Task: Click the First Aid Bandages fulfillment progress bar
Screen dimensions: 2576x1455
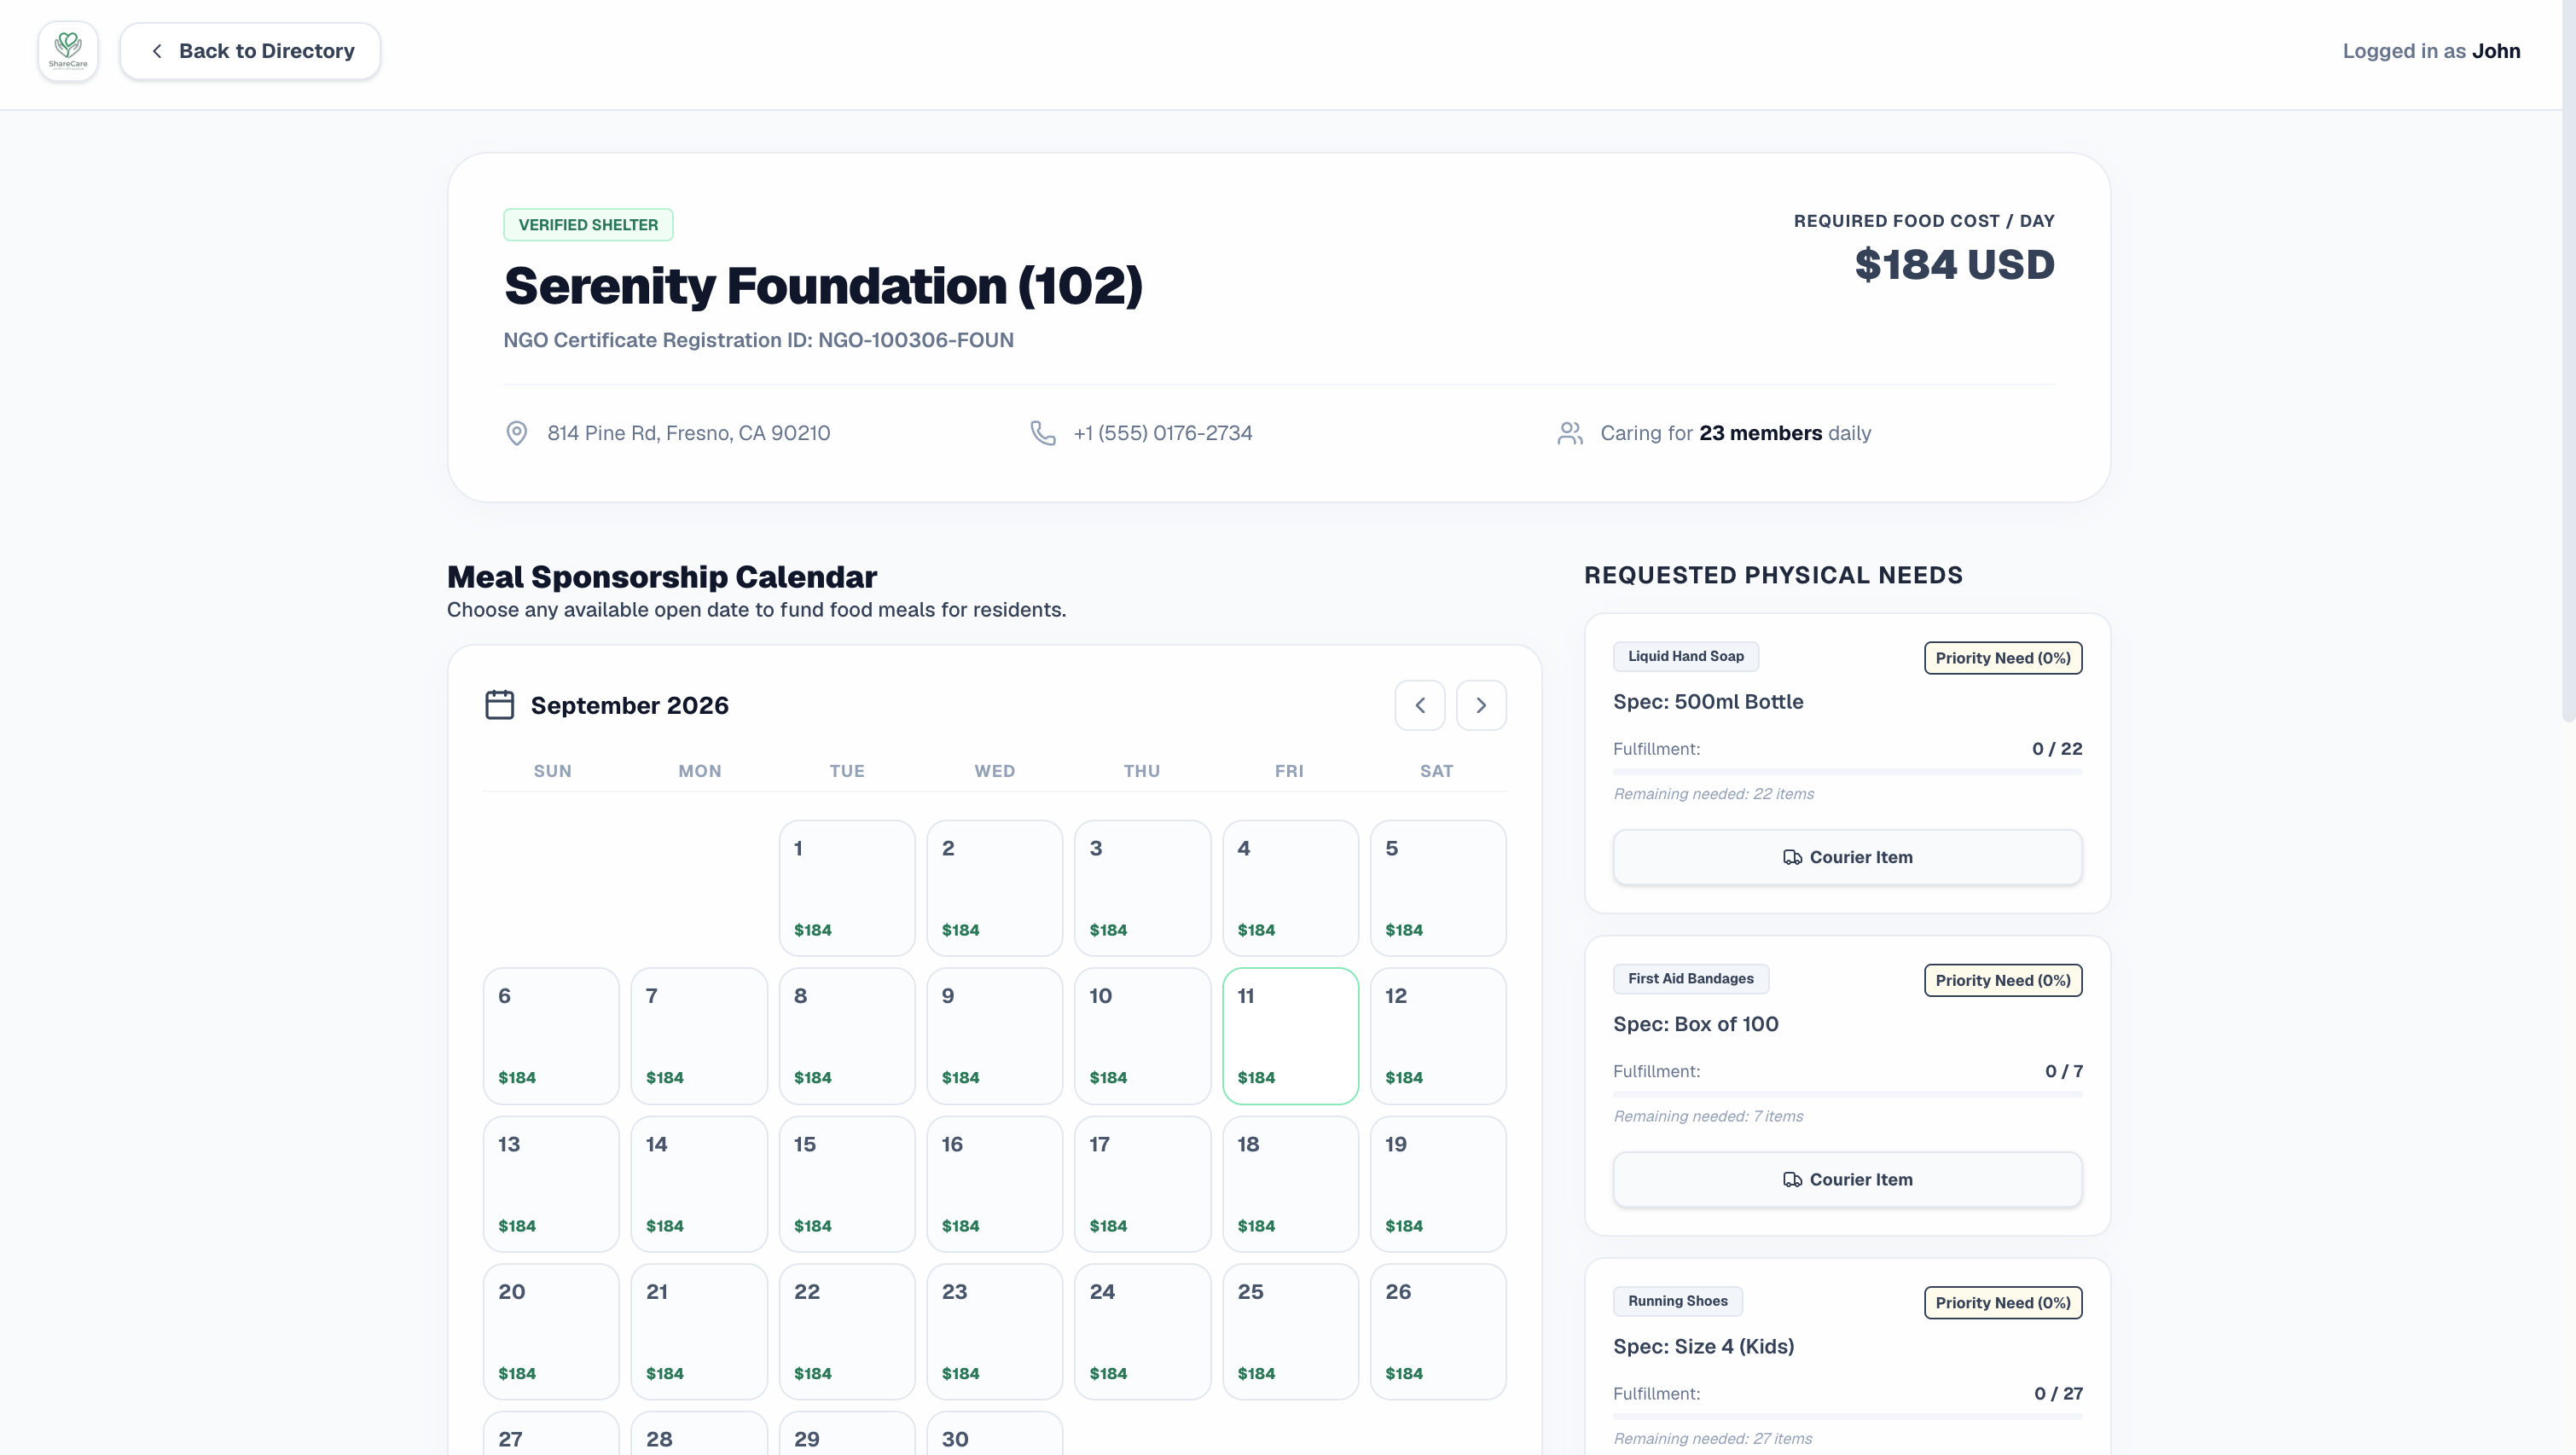Action: tap(1847, 1094)
